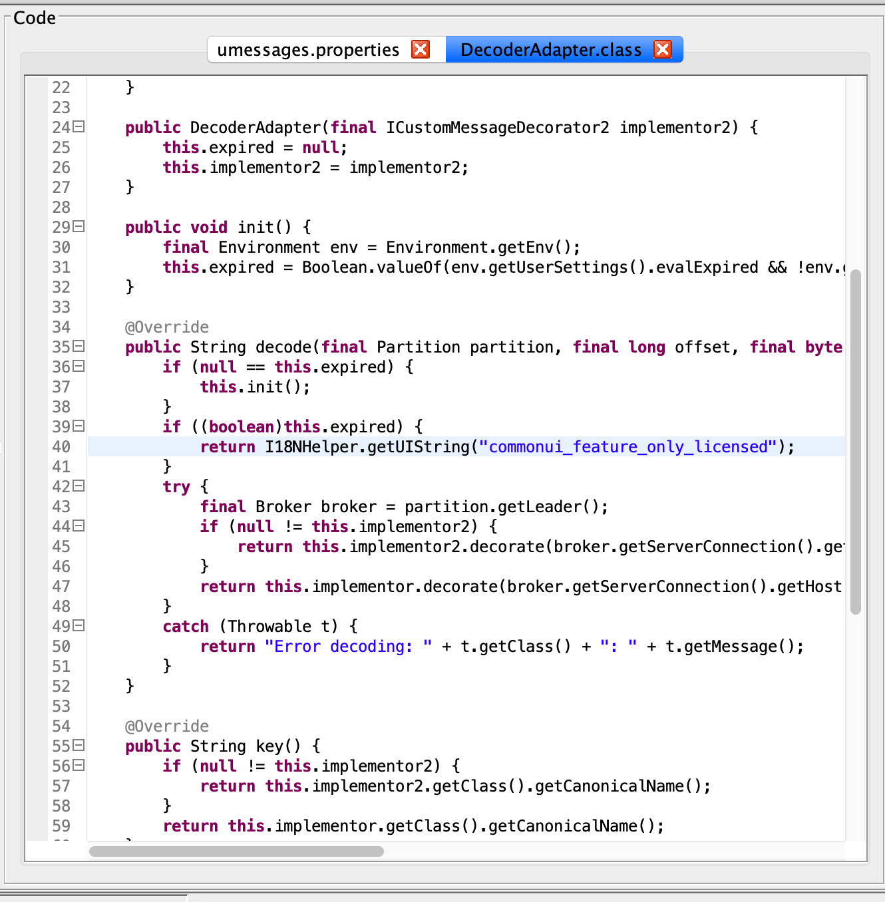The height and width of the screenshot is (902, 885).
Task: Collapse the init() method fold at line 29
Action: [x=79, y=227]
